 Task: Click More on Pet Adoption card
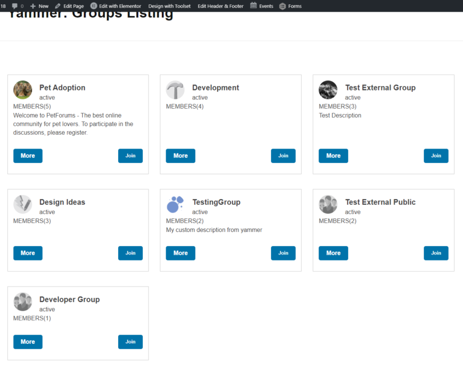point(28,156)
